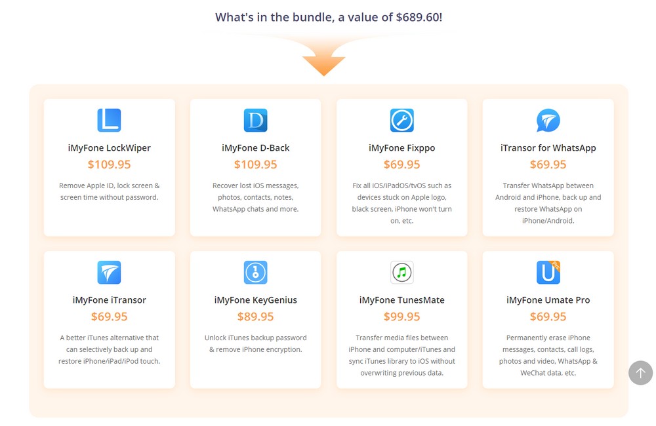Select the iMyFone Umate Pro title
This screenshot has height=426, width=656.
click(548, 300)
